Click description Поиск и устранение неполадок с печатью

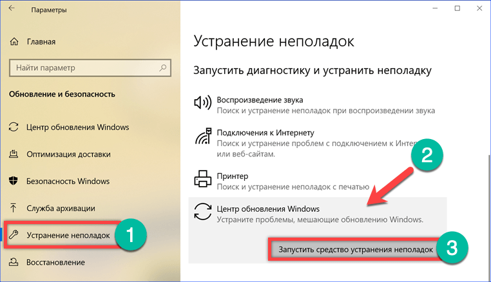click(293, 187)
